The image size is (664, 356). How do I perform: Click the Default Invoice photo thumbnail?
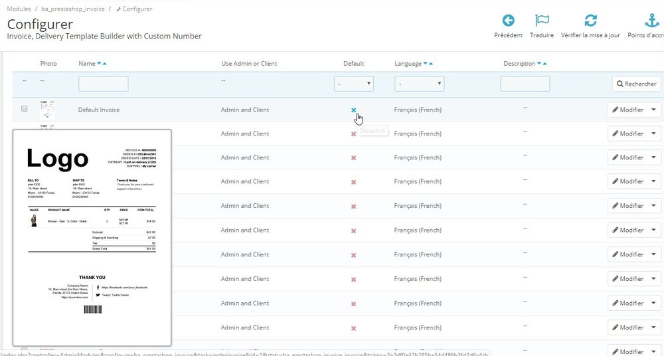click(x=47, y=110)
